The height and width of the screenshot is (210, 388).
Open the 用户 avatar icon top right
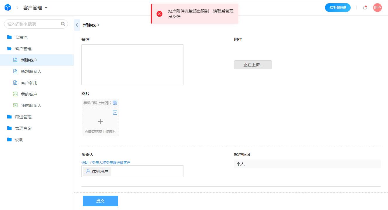(377, 7)
